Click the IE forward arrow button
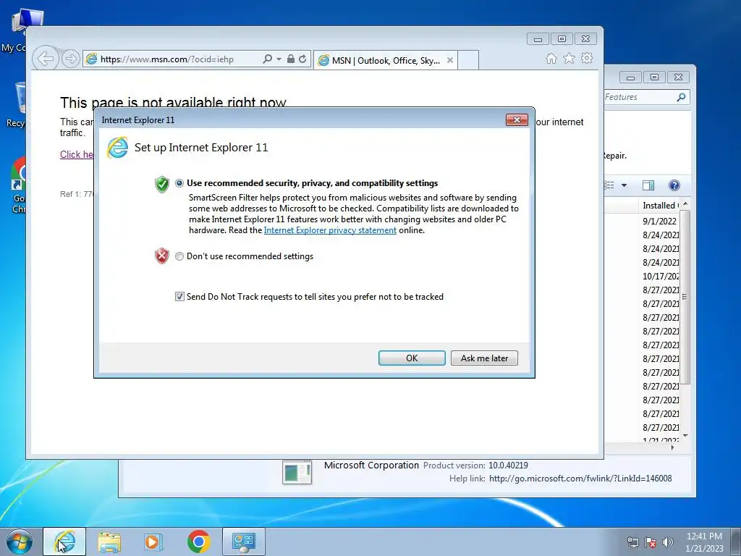Viewport: 741px width, 556px height. (x=70, y=59)
